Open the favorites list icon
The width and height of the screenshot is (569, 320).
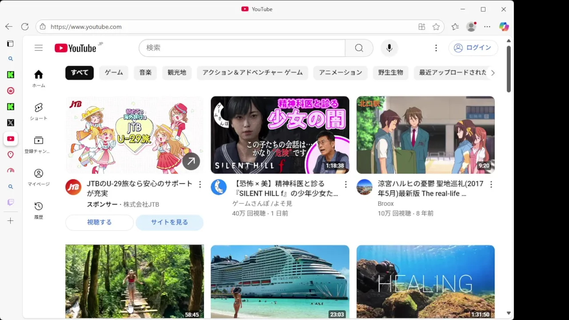[455, 27]
